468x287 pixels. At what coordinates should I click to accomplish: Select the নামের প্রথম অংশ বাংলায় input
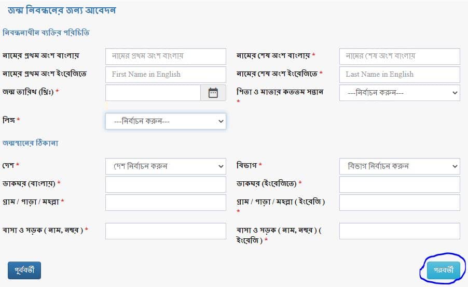tap(166, 56)
